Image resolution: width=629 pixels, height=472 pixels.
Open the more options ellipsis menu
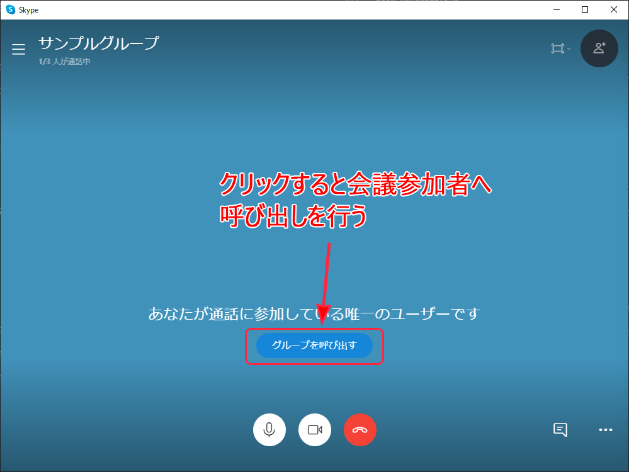pyautogui.click(x=605, y=430)
